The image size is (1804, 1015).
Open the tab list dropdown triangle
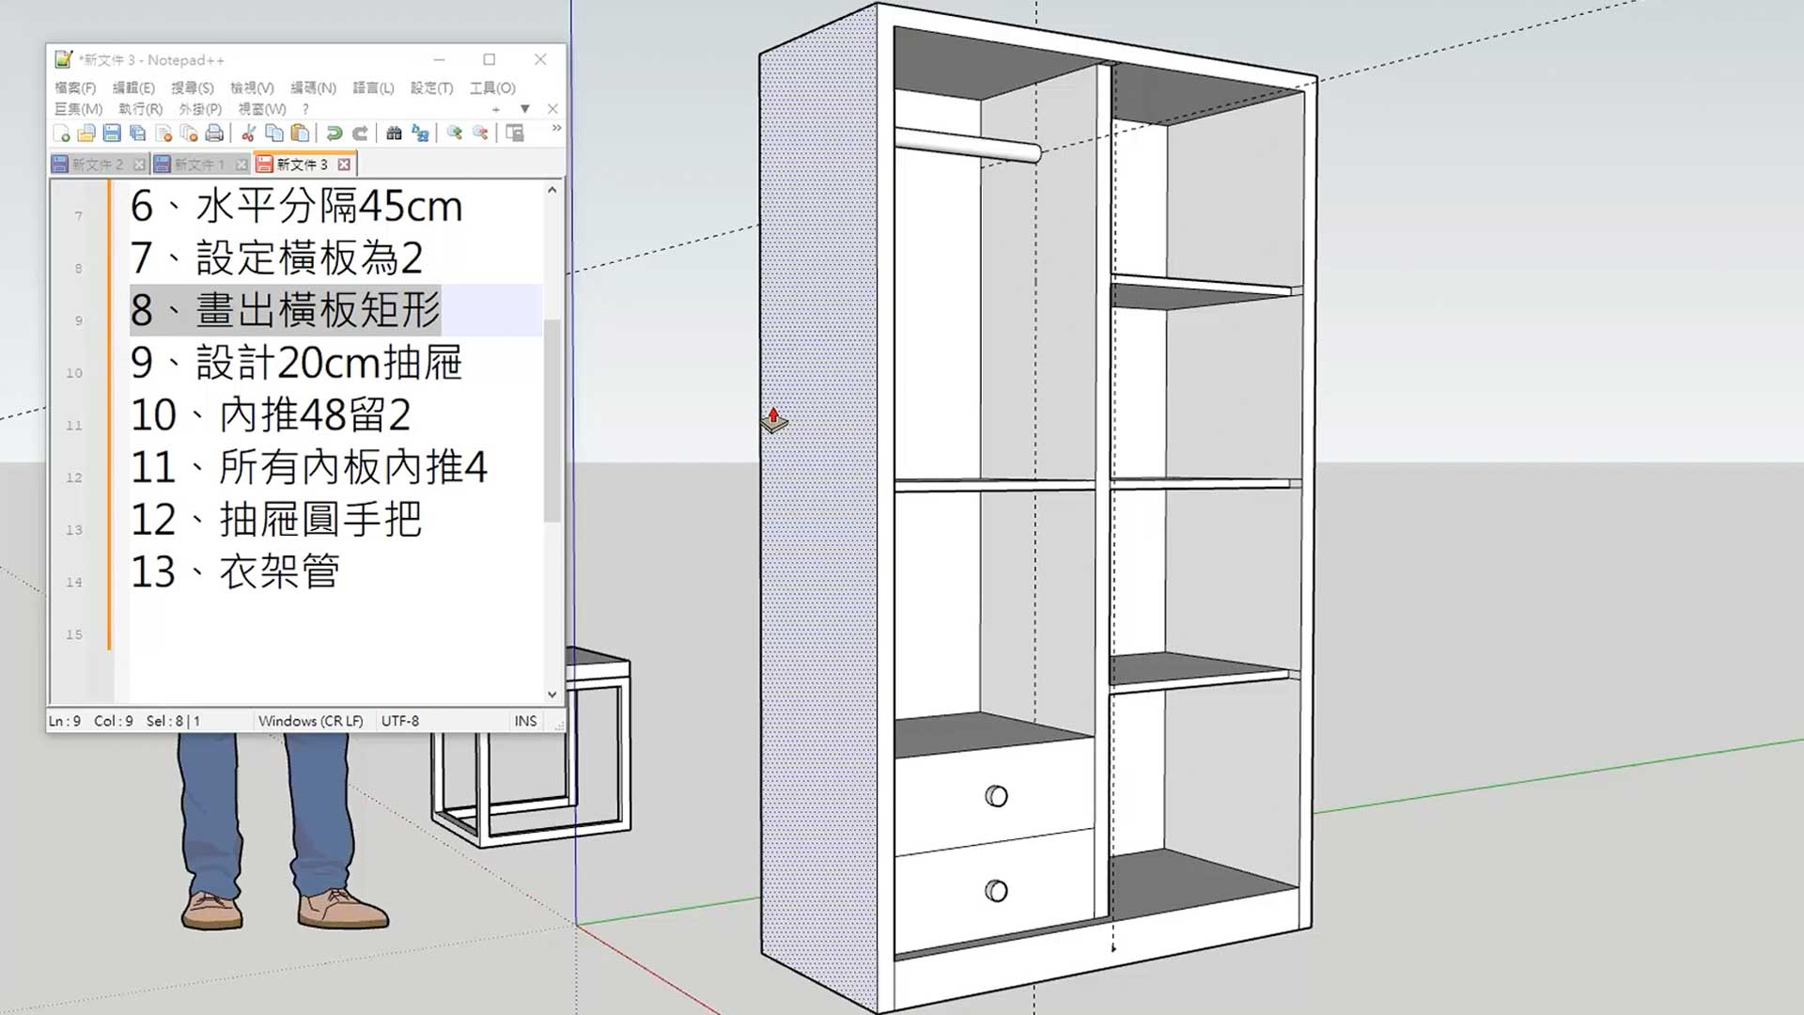click(x=525, y=109)
